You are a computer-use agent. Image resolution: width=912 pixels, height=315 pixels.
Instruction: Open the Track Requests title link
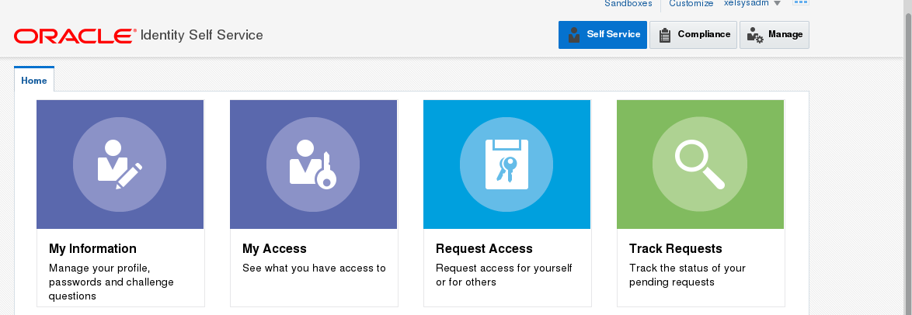pyautogui.click(x=675, y=249)
